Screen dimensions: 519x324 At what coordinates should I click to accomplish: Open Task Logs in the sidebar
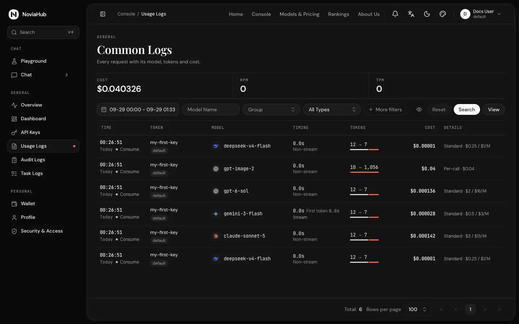[x=43, y=174]
